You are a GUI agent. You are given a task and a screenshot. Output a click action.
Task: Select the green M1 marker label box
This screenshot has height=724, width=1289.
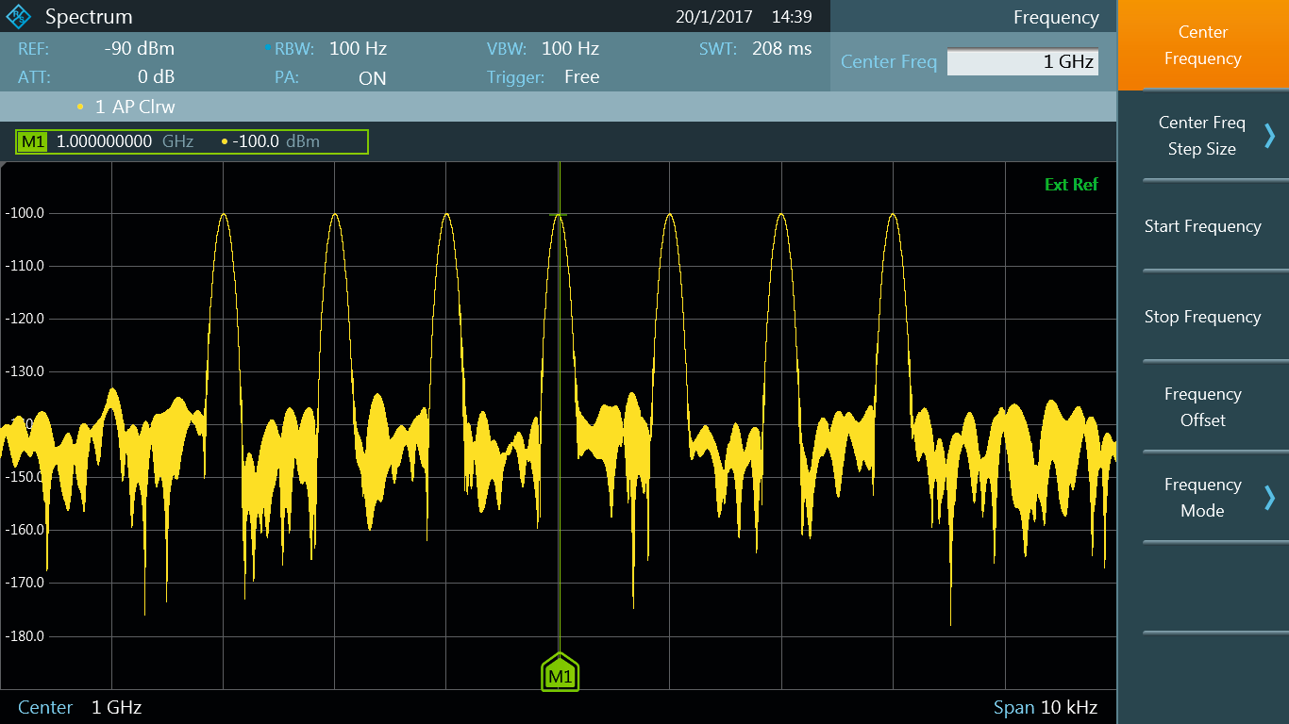pyautogui.click(x=33, y=142)
